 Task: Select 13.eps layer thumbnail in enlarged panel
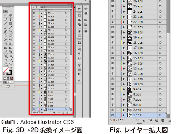(129, 69)
